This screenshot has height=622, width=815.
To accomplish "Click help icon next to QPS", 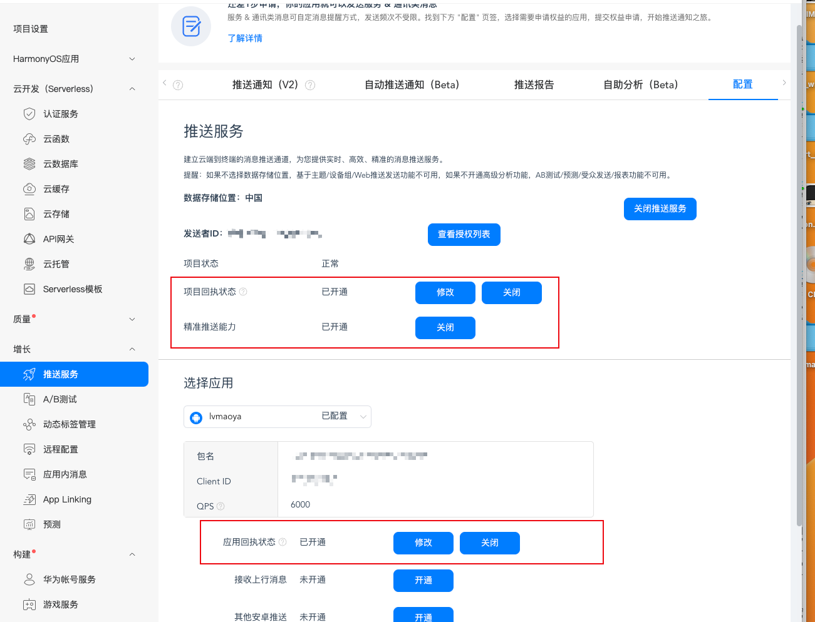I will click(x=221, y=506).
